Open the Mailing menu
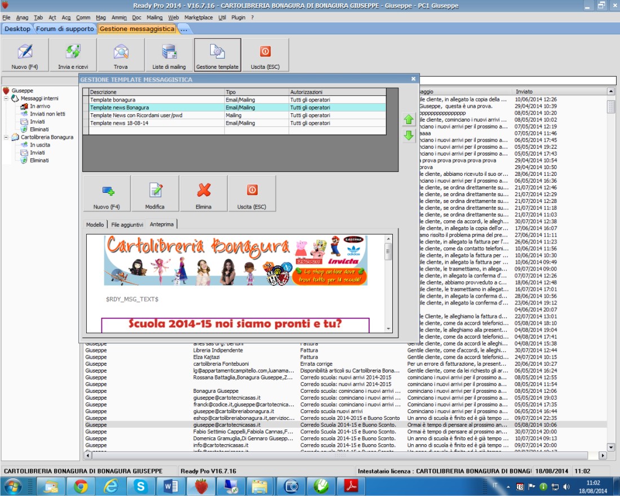 point(154,17)
